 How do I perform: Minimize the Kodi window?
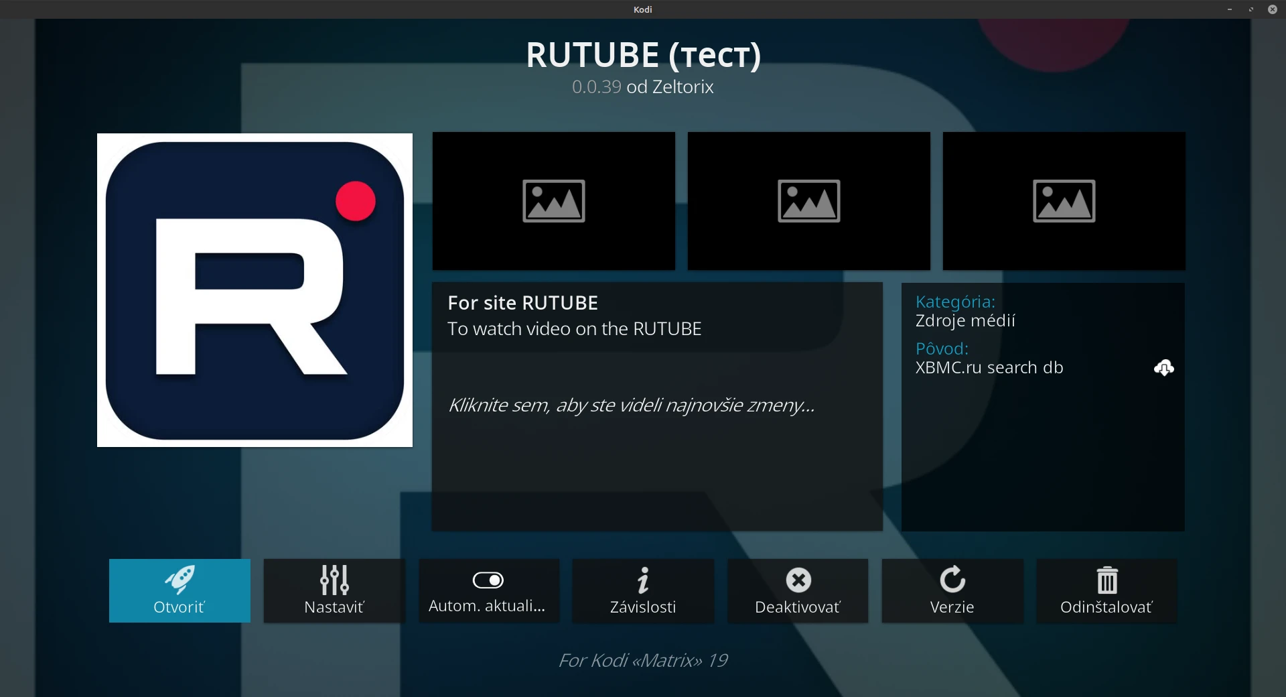1230,9
